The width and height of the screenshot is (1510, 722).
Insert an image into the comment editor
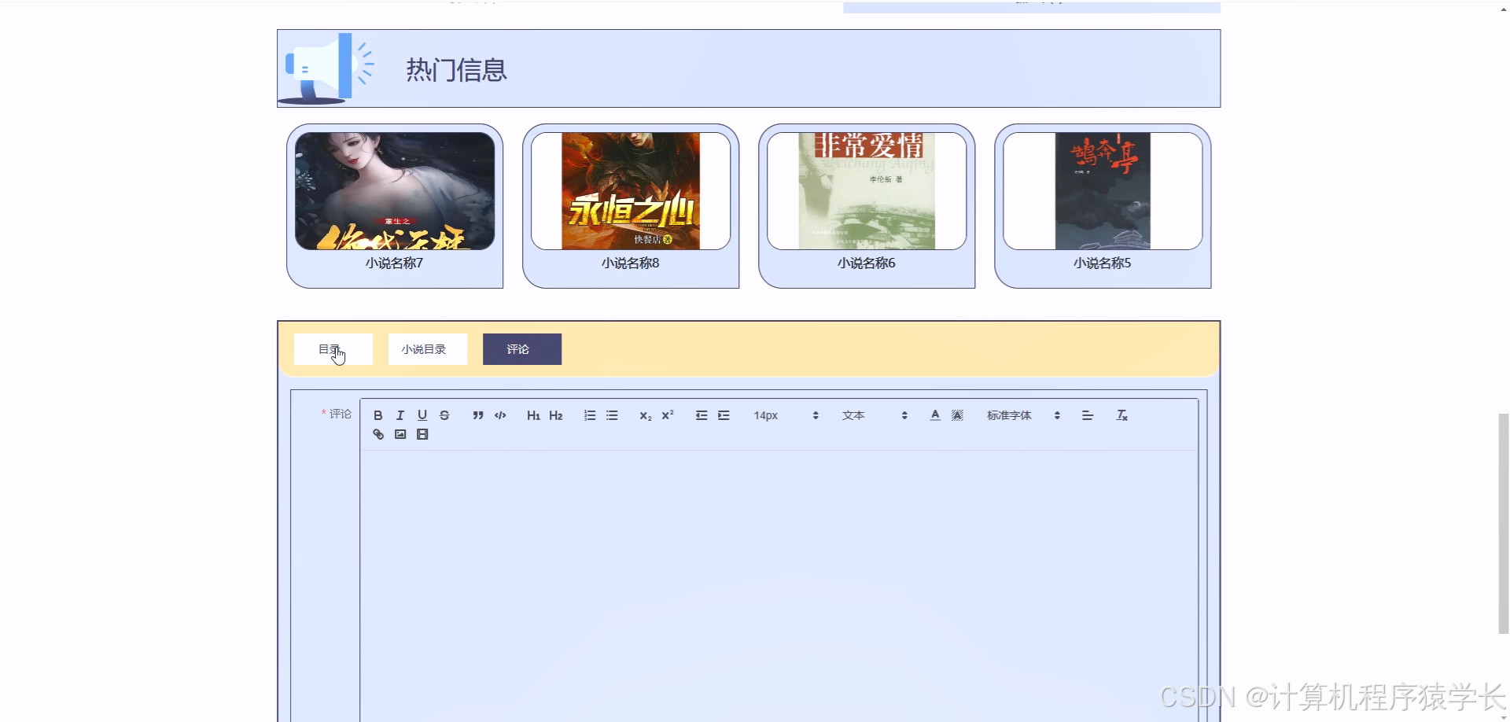[400, 433]
